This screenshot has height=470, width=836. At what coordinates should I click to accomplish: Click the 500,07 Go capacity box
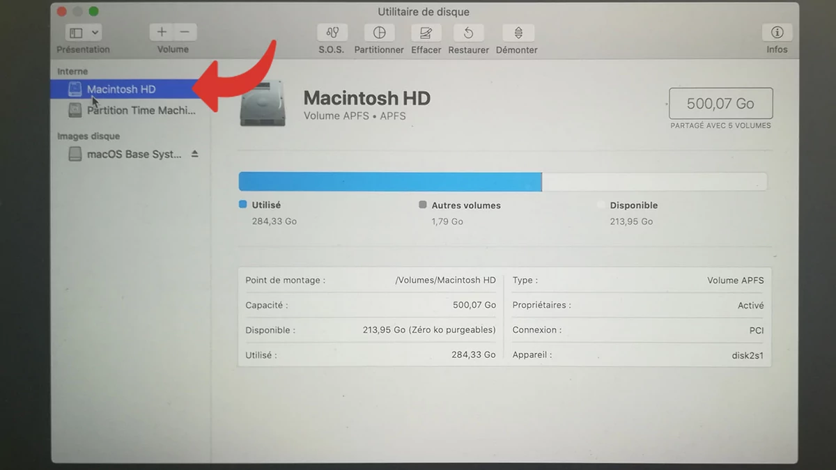pyautogui.click(x=720, y=104)
